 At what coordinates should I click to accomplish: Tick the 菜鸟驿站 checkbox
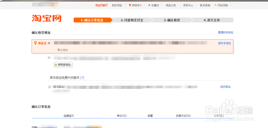pyautogui.click(x=50, y=87)
